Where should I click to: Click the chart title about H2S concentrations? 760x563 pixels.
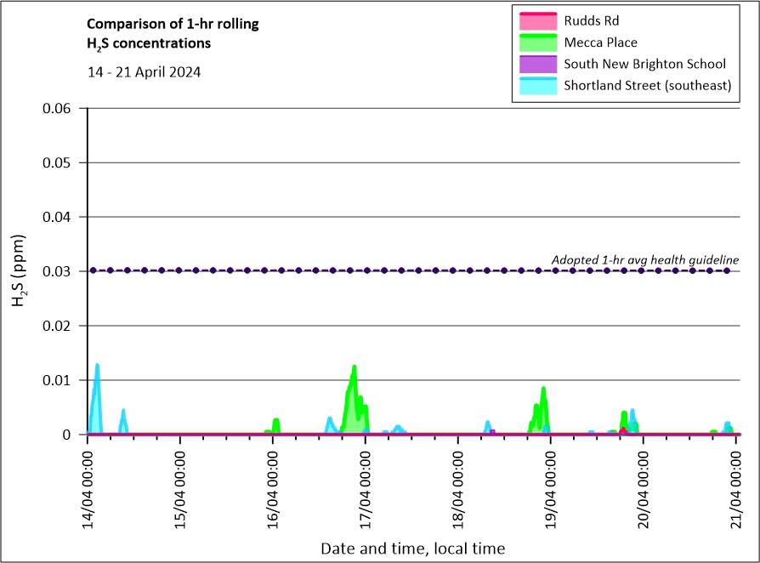[173, 33]
